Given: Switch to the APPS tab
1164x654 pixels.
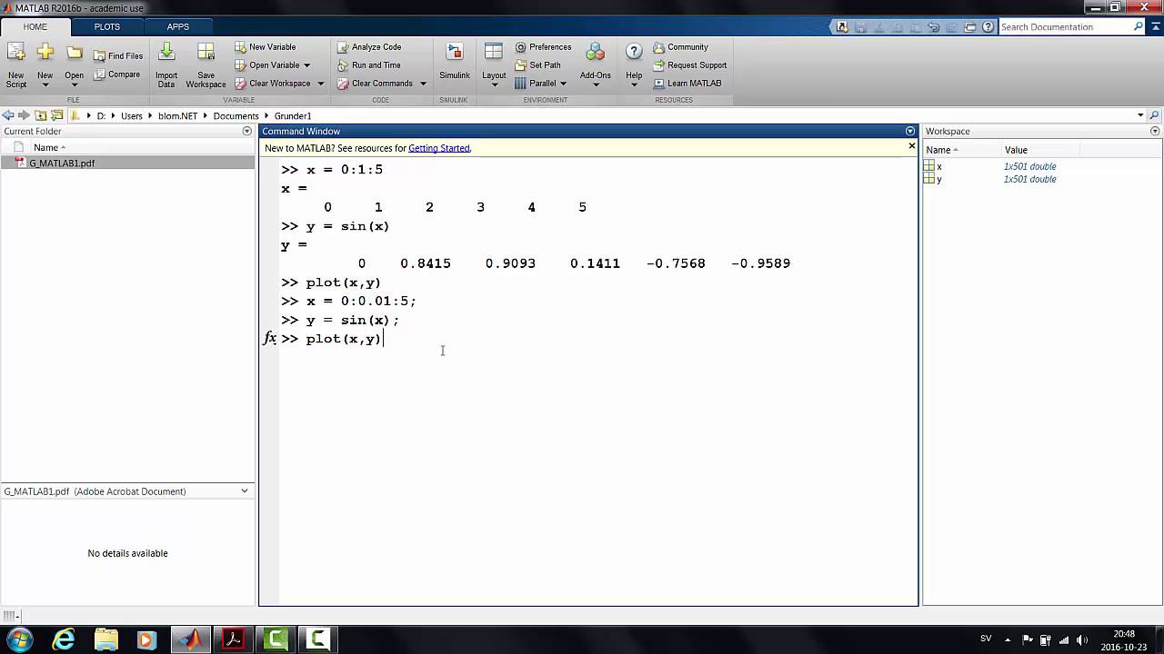Looking at the screenshot, I should [178, 26].
